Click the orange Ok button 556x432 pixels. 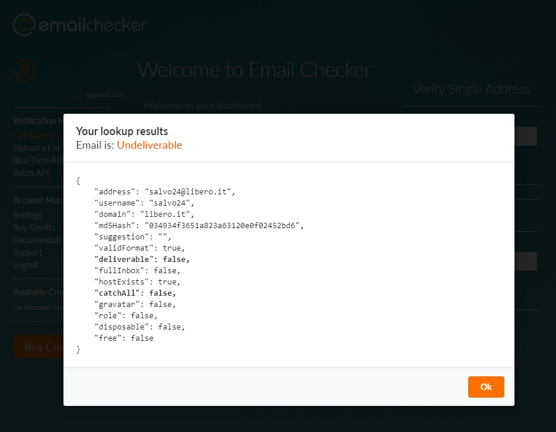[x=486, y=387]
